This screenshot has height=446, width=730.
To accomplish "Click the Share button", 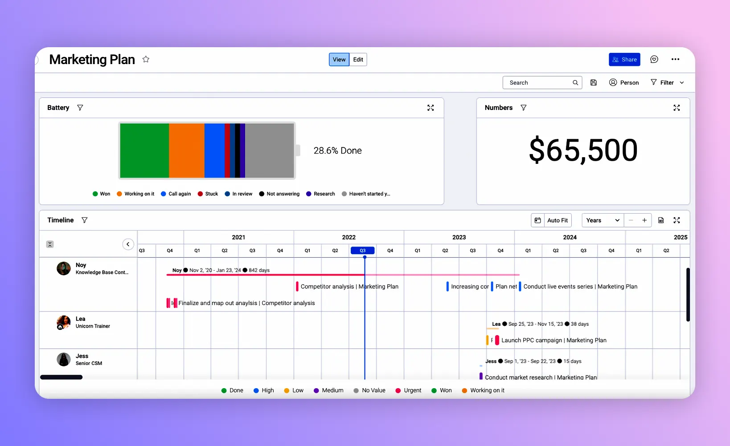I will 625,59.
